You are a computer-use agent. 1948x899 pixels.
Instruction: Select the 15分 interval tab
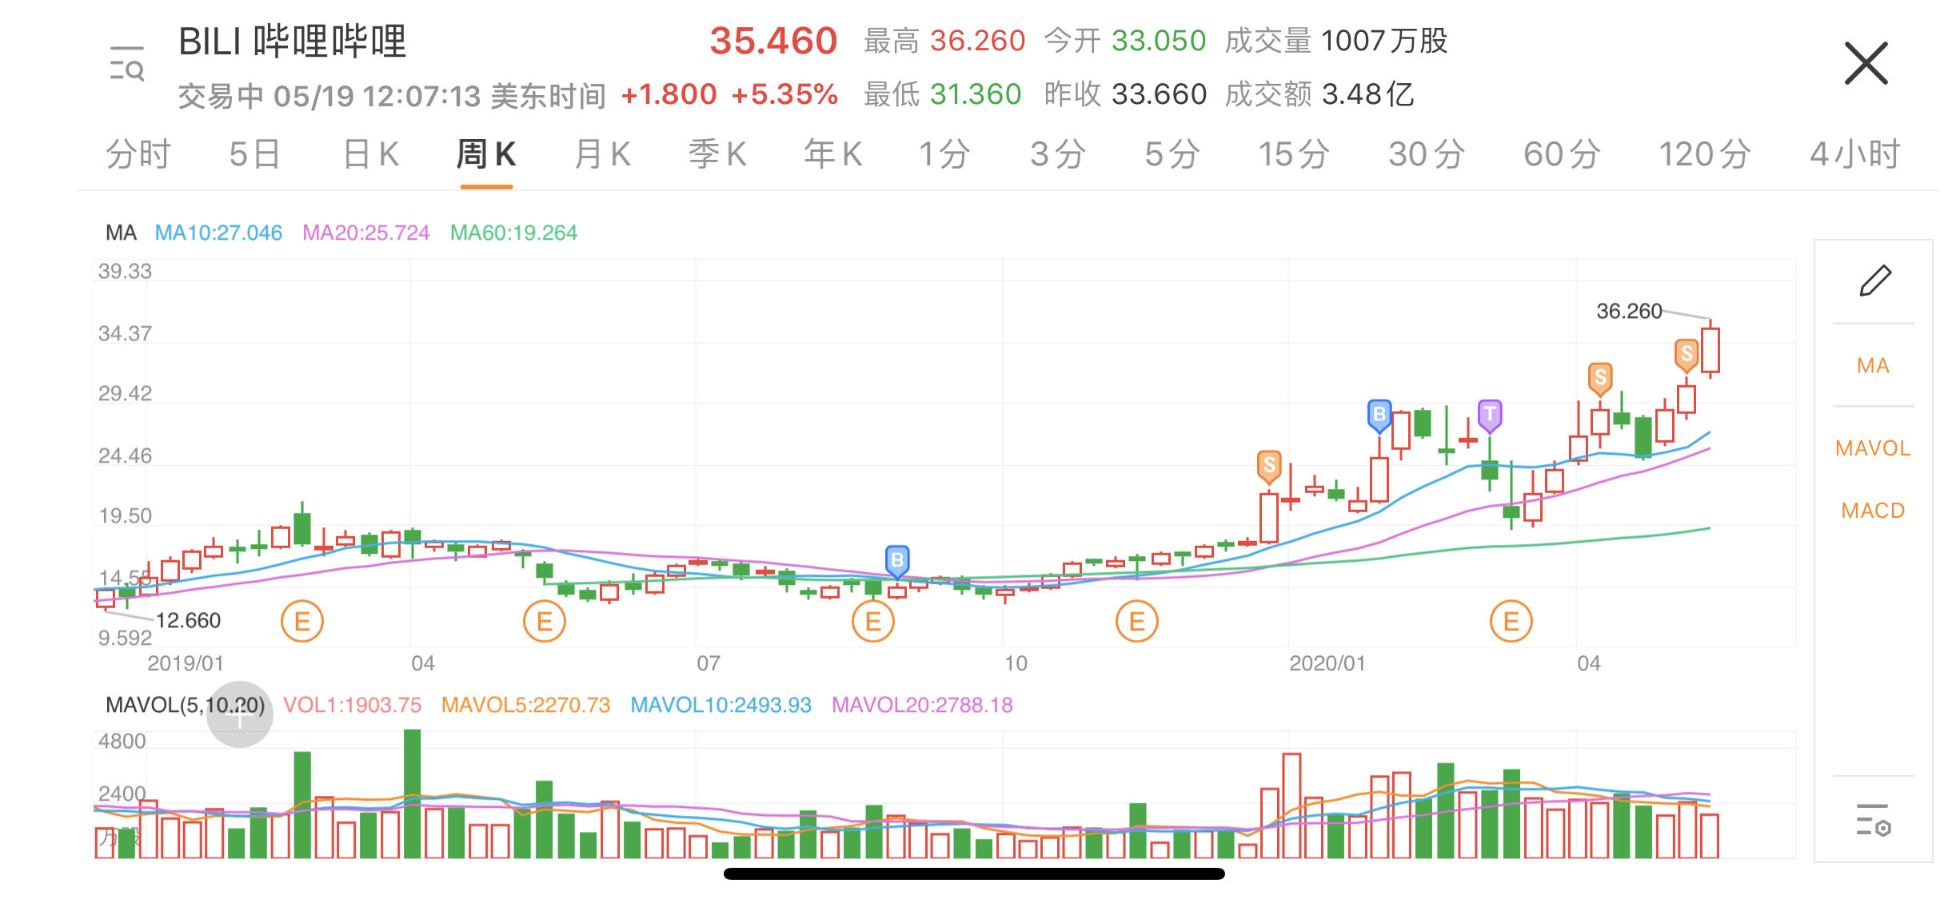1295,154
